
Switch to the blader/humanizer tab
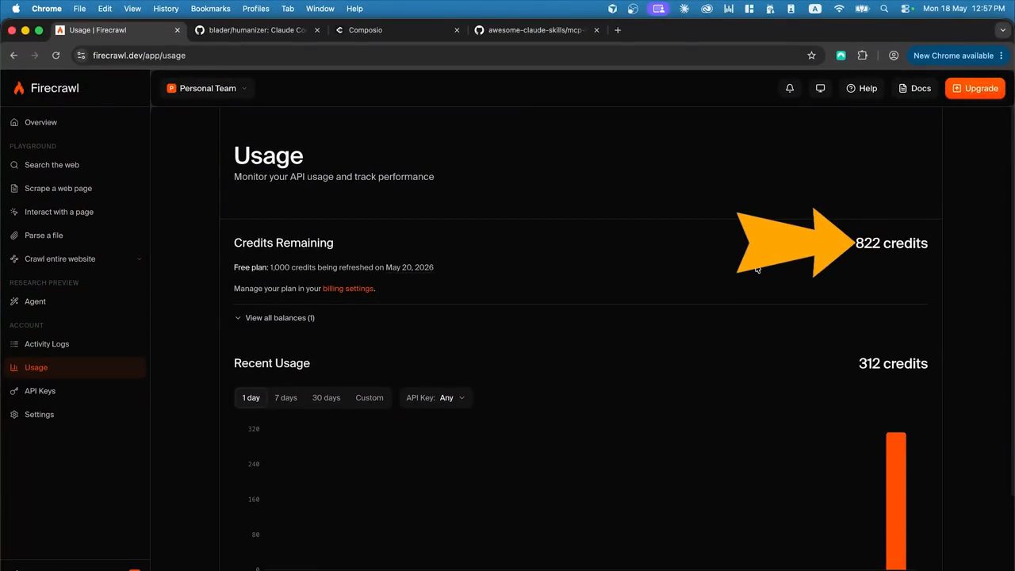257,30
